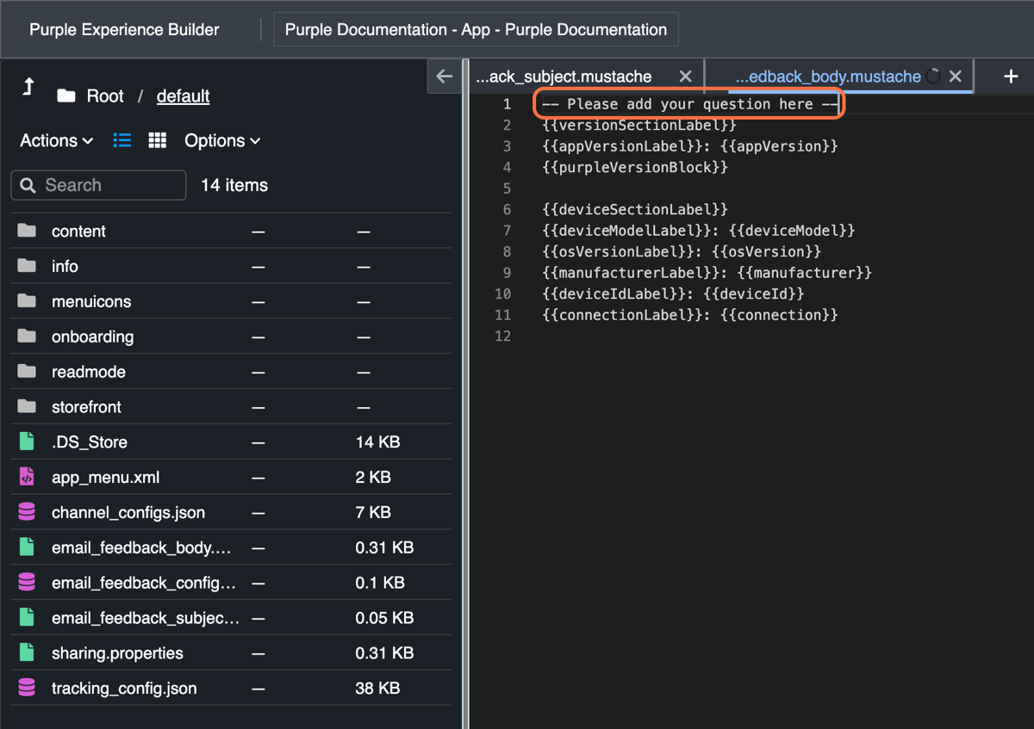This screenshot has width=1034, height=729.
Task: Switch to grid view icon
Action: (x=158, y=140)
